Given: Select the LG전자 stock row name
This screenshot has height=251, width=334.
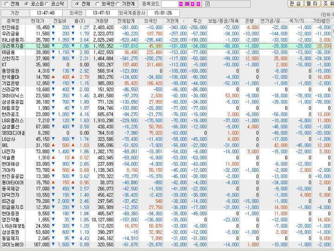Looking at the screenshot, I should coord(8,151).
